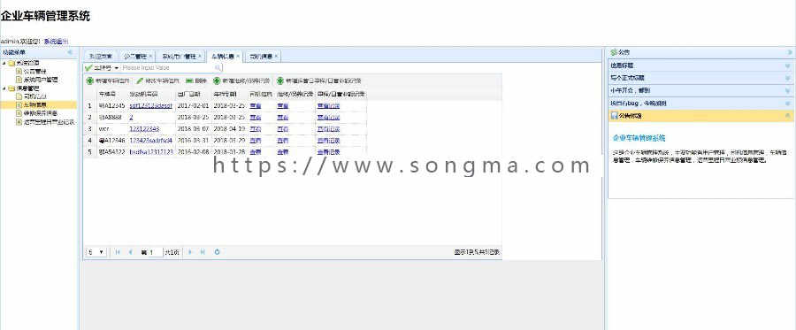
Task: Open 系统用户管理 in the menu tree
Action: click(x=41, y=80)
